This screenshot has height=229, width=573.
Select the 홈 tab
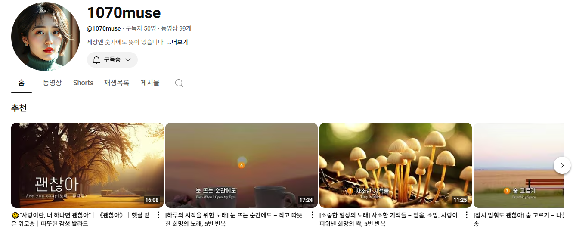pyautogui.click(x=22, y=83)
